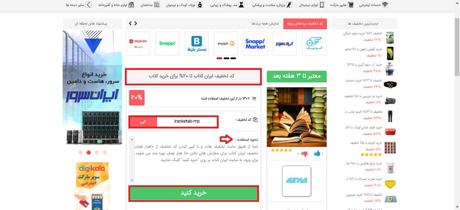The height and width of the screenshot is (210, 460).
Task: Select the first dot under left banner
Action: click(81, 152)
